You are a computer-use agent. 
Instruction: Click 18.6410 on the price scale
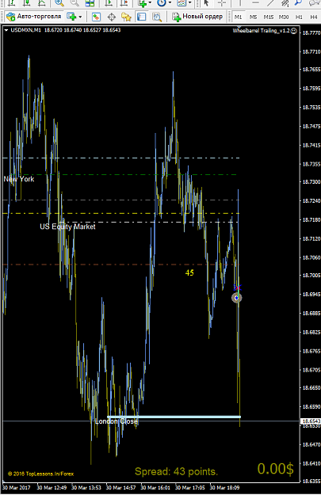[311, 463]
